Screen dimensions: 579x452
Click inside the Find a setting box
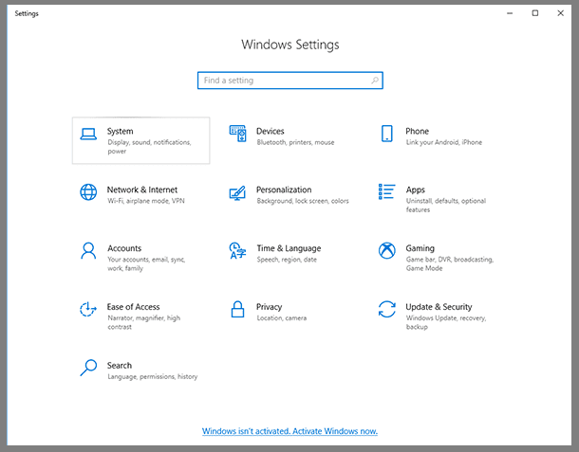click(x=283, y=81)
